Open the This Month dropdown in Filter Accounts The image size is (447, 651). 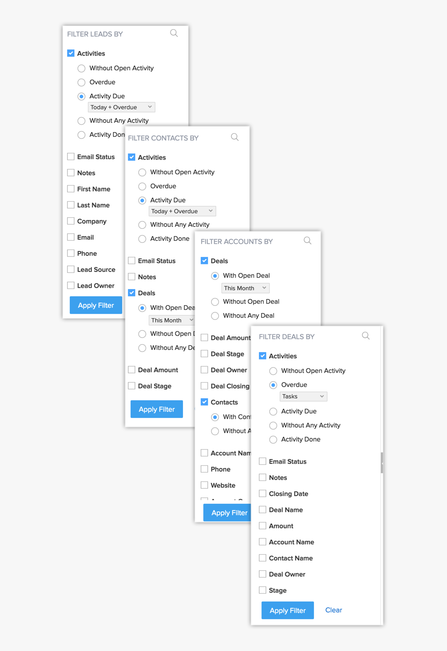pyautogui.click(x=245, y=288)
